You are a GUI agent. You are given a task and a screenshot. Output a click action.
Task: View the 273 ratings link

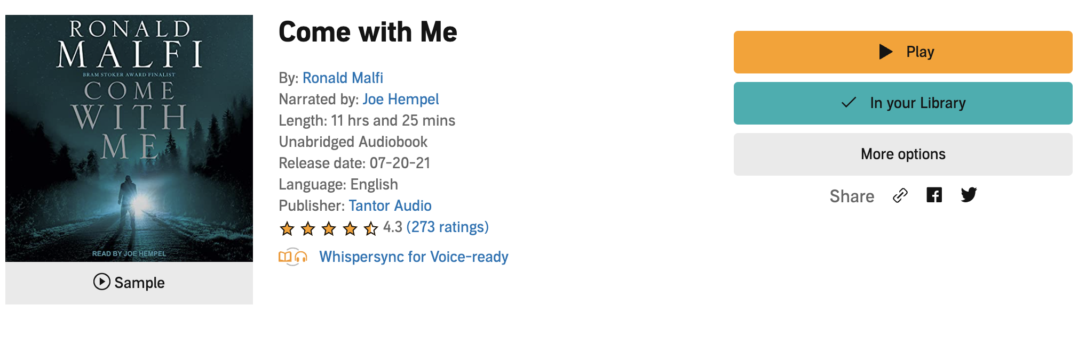[x=447, y=227]
